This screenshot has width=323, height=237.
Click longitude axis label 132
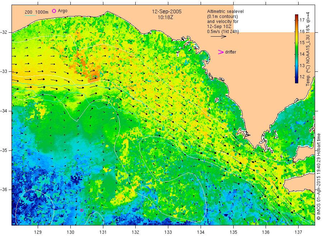click(x=136, y=232)
